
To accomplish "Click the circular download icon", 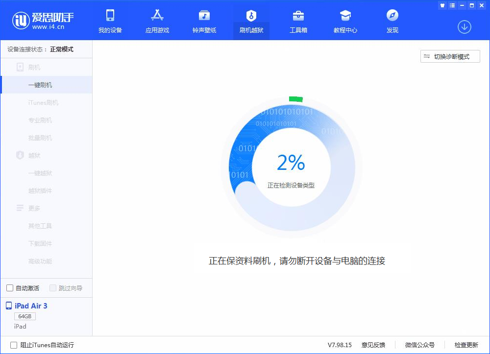I will click(x=465, y=27).
